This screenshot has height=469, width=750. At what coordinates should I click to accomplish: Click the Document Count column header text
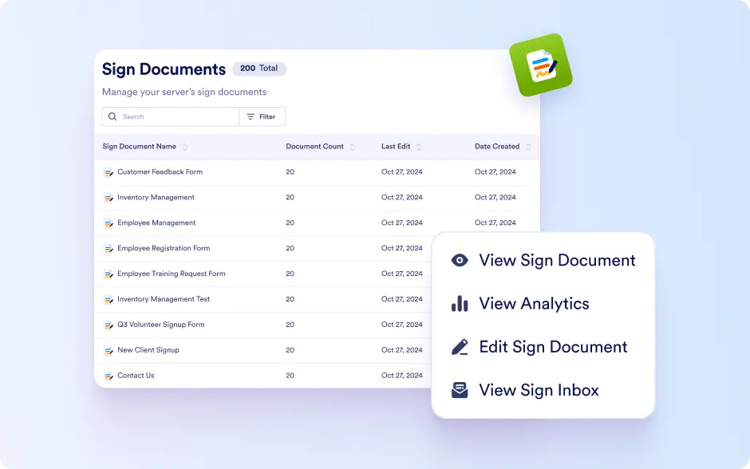point(314,146)
